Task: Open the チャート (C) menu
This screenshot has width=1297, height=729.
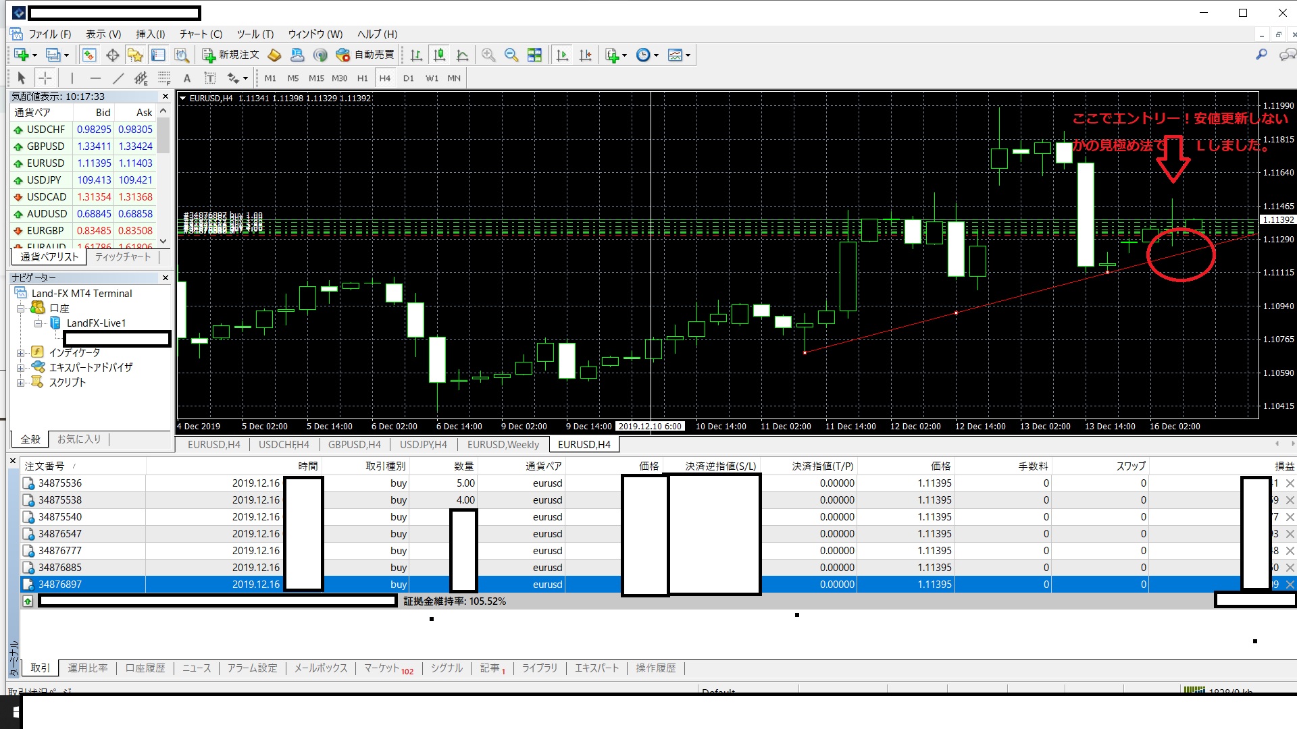Action: point(201,34)
